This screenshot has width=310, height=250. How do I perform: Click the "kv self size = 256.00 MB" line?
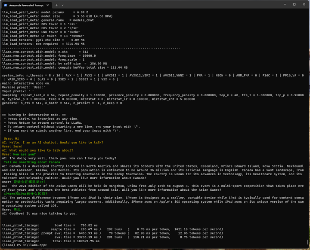55,64
